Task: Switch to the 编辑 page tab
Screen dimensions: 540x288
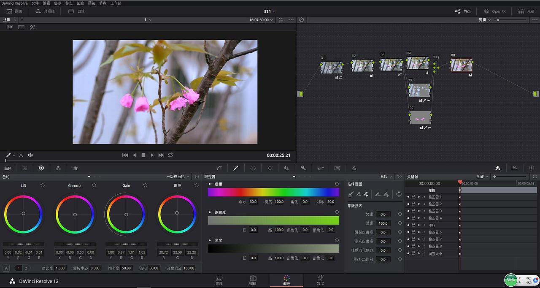Action: coord(253,280)
